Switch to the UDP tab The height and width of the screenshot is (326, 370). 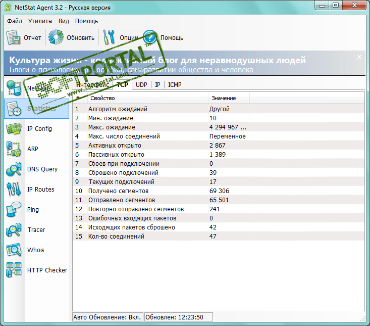141,85
